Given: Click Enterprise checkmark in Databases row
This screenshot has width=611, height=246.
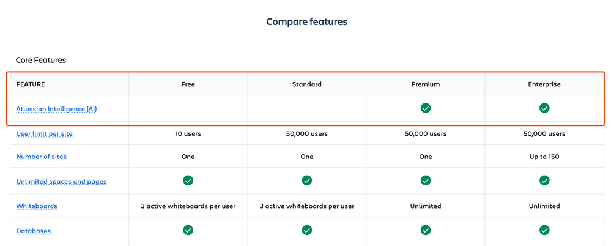Looking at the screenshot, I should [x=544, y=230].
